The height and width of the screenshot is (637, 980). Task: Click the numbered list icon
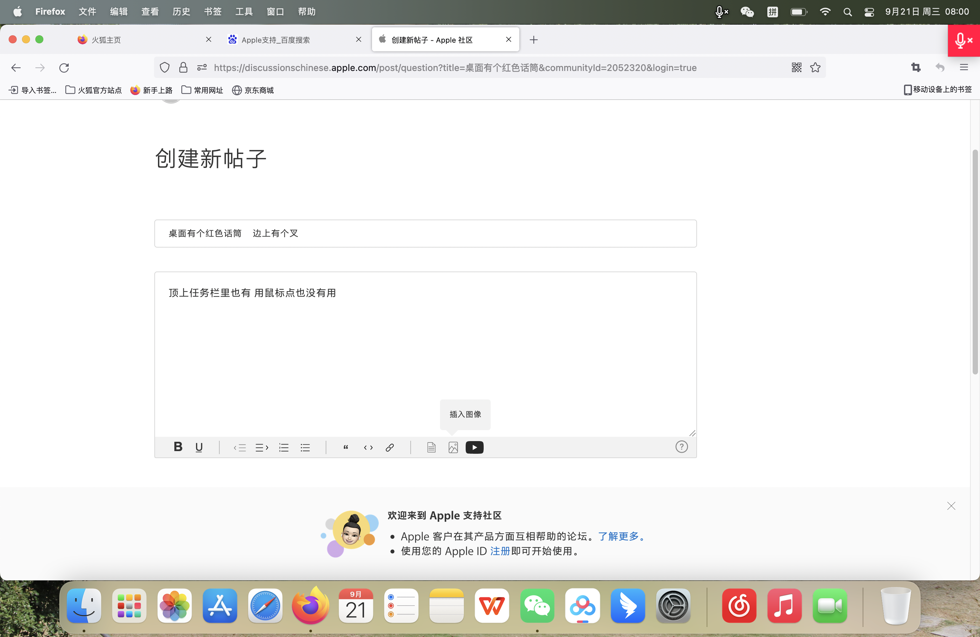coord(284,447)
